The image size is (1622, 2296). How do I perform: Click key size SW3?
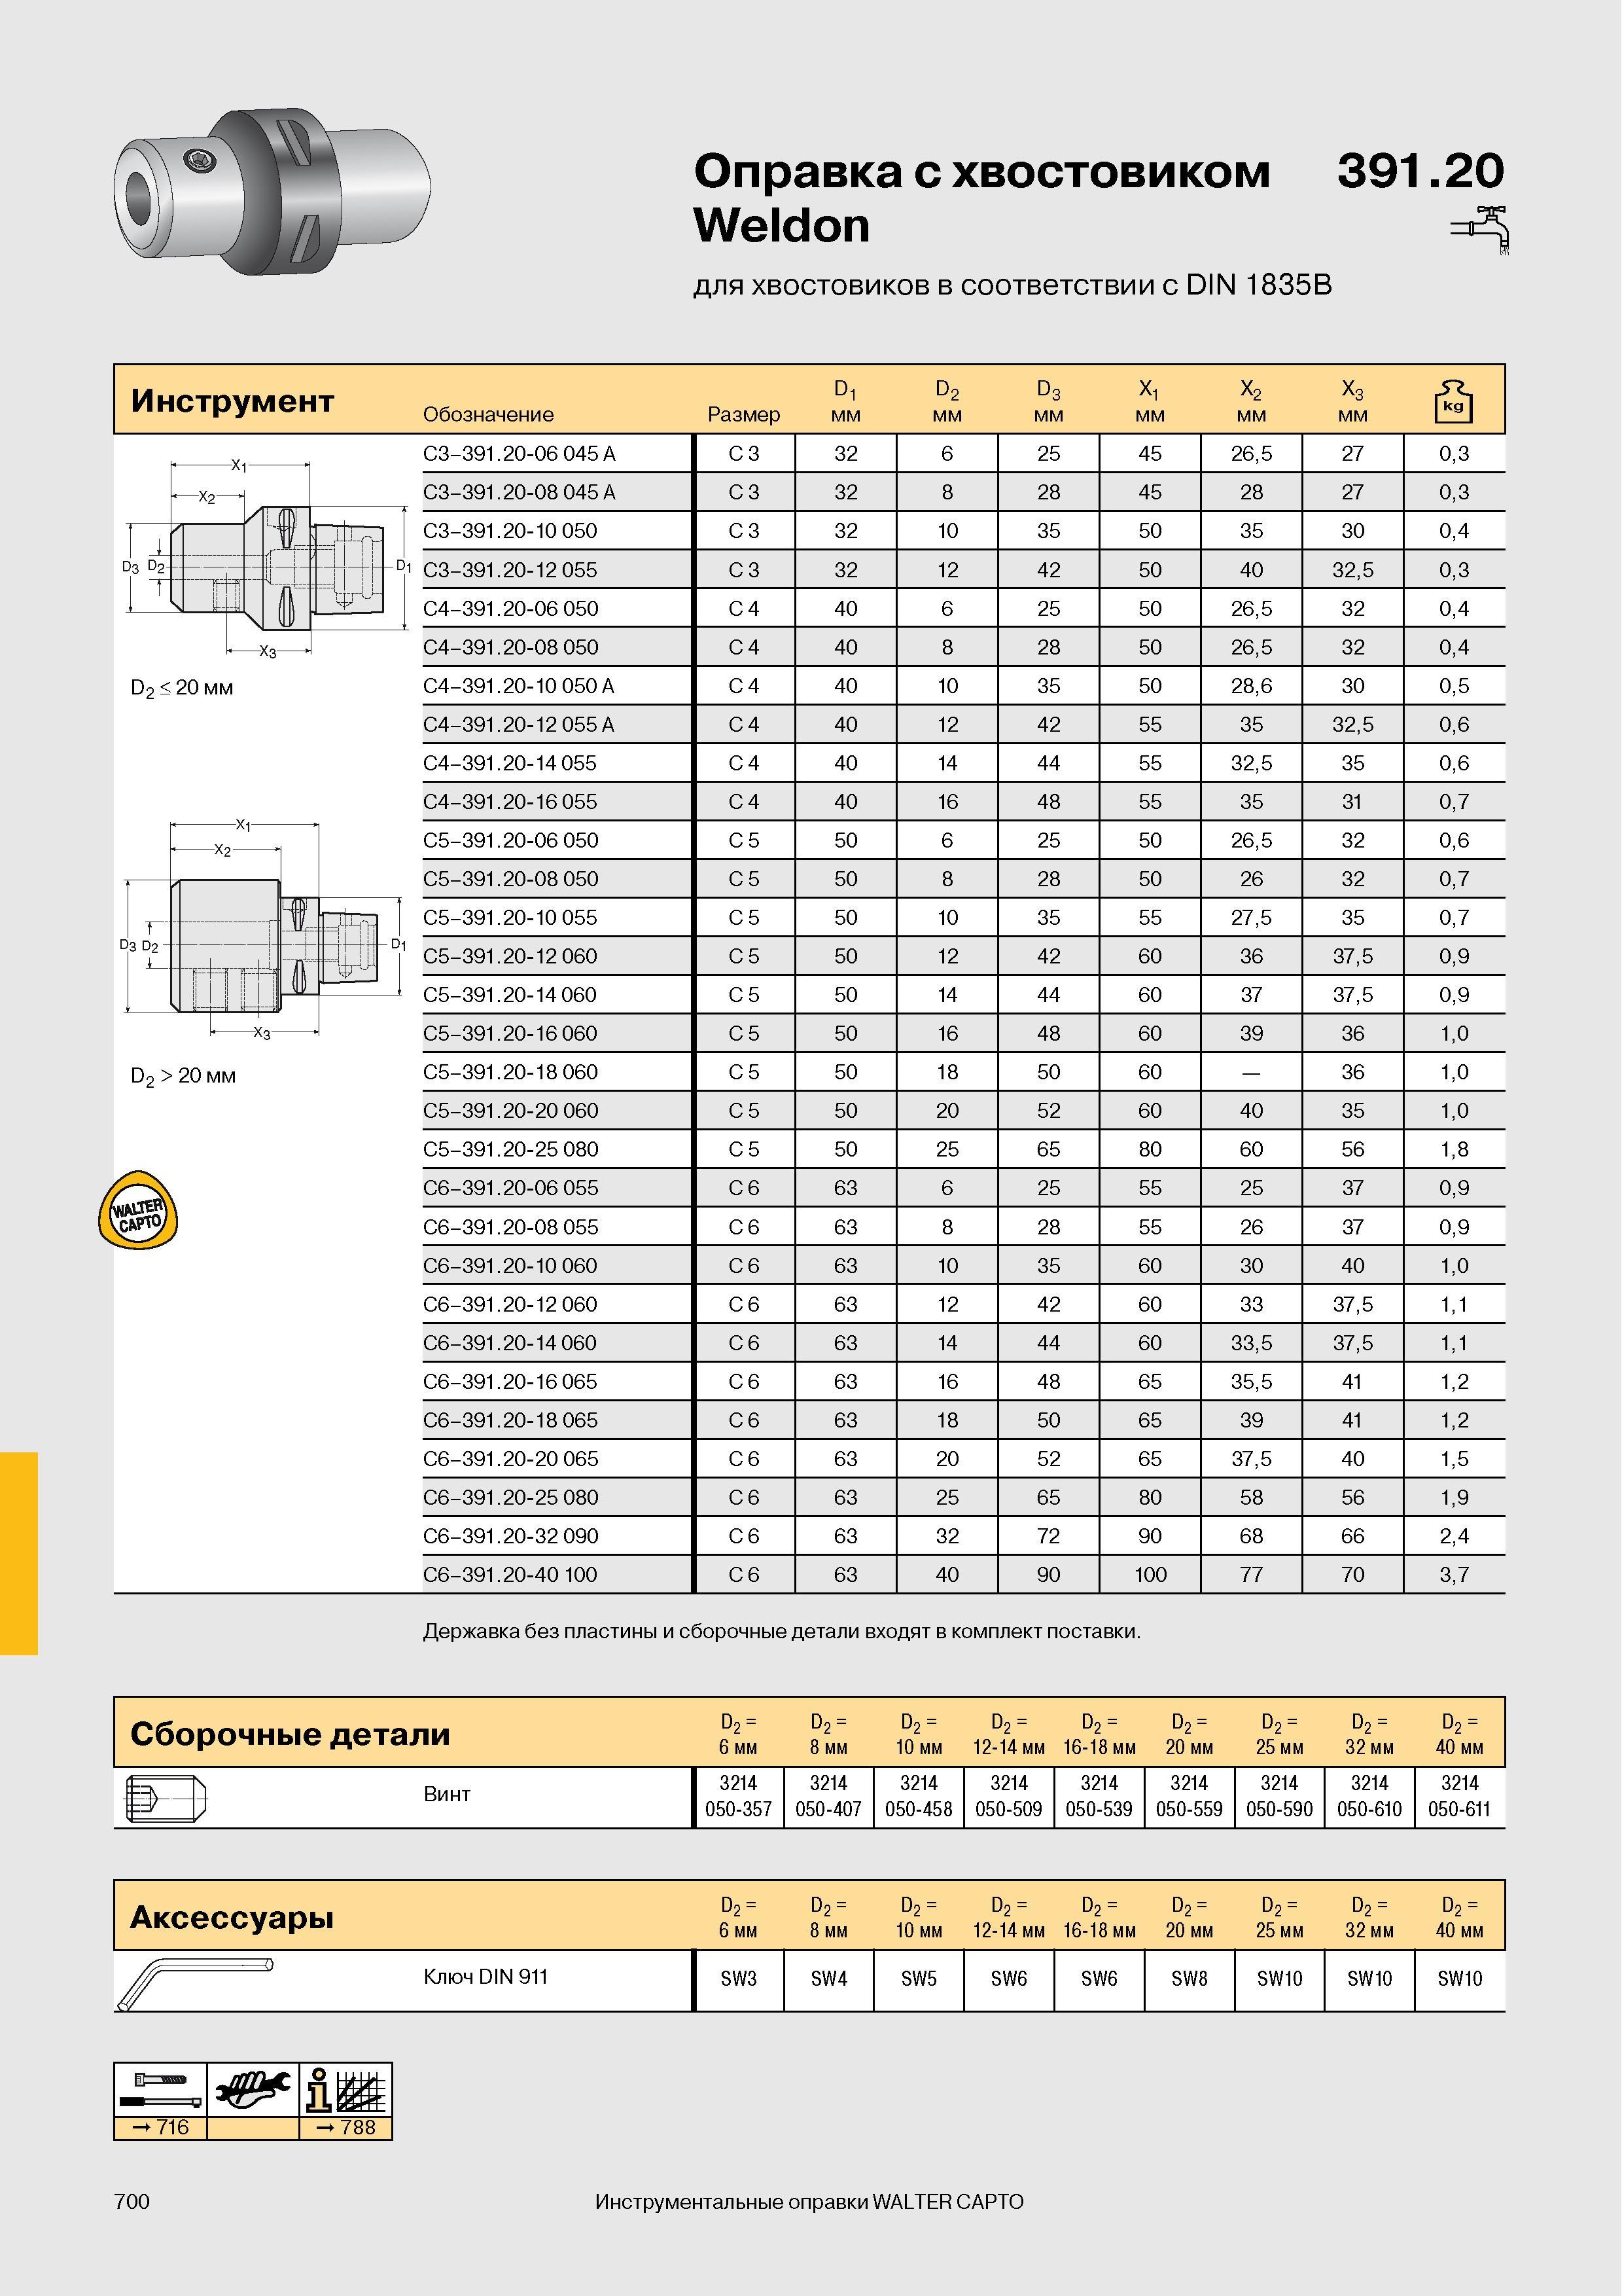pos(739,1979)
